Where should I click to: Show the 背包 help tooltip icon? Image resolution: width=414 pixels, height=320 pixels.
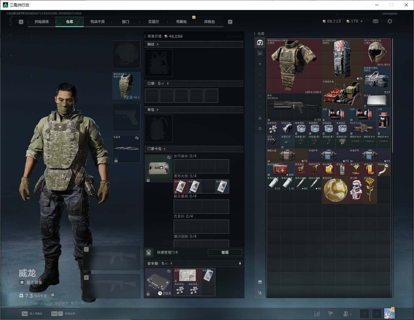(158, 110)
